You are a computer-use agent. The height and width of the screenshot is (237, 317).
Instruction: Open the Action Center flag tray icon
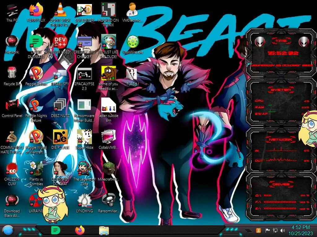[267, 230]
